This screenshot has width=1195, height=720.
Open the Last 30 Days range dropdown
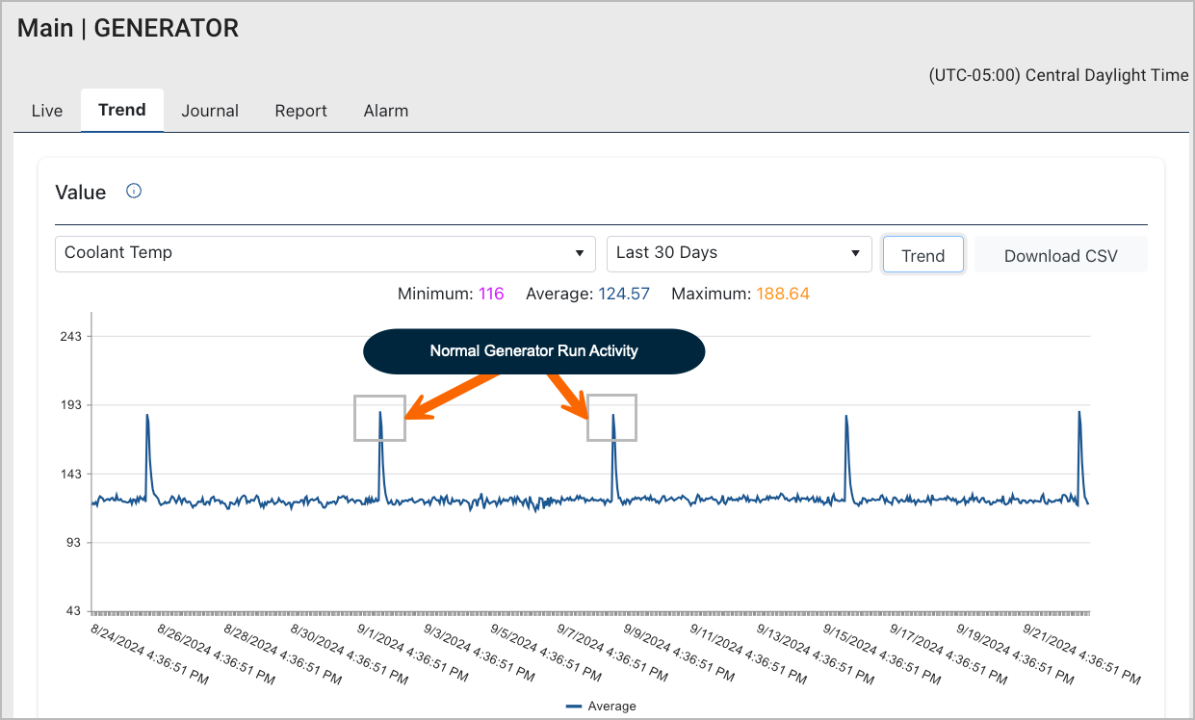[x=739, y=254]
